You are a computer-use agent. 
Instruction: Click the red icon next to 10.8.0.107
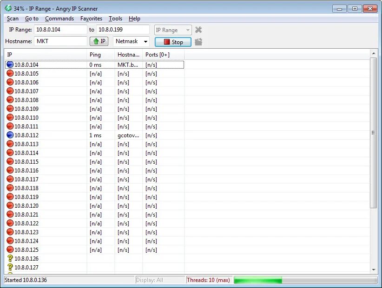click(x=10, y=91)
